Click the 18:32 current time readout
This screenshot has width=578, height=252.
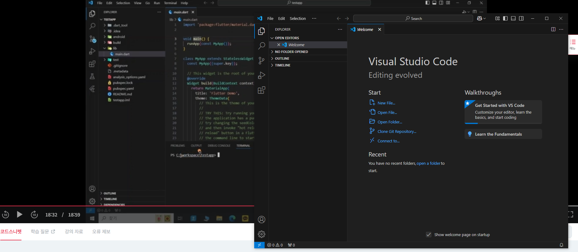click(x=51, y=215)
